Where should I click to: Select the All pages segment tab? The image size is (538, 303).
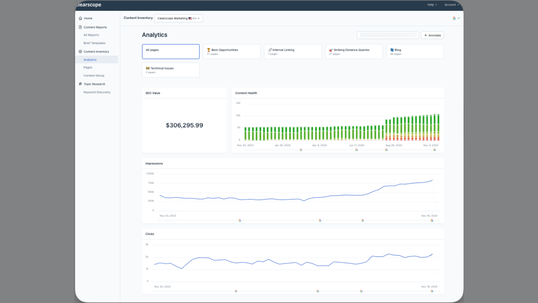171,52
